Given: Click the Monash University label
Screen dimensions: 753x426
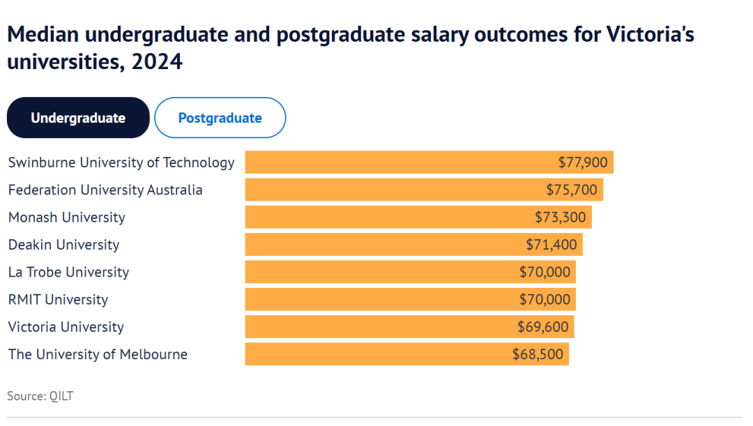Looking at the screenshot, I should 66,217.
